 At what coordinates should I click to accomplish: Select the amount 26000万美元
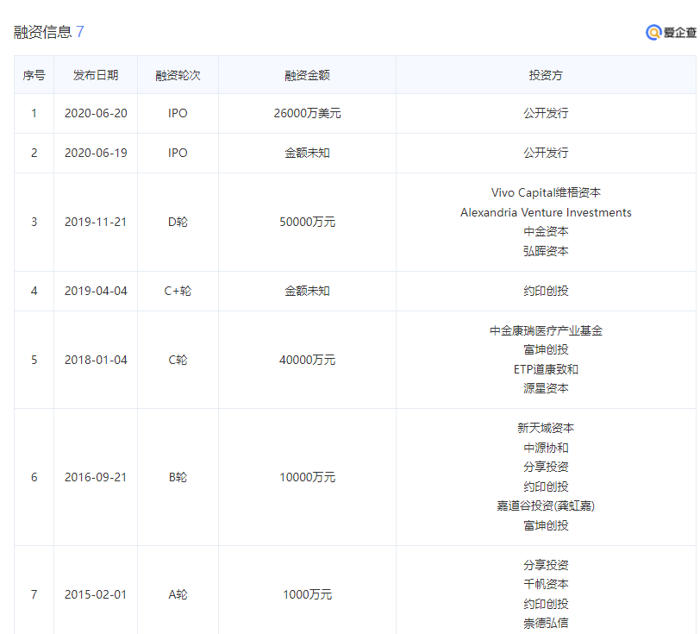307,113
